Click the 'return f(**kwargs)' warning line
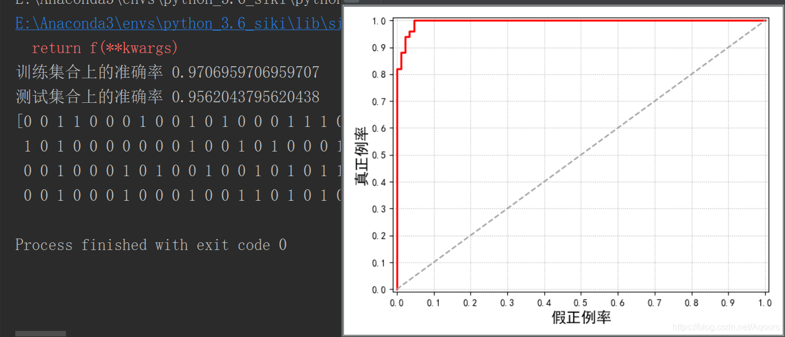785x337 pixels. (105, 48)
